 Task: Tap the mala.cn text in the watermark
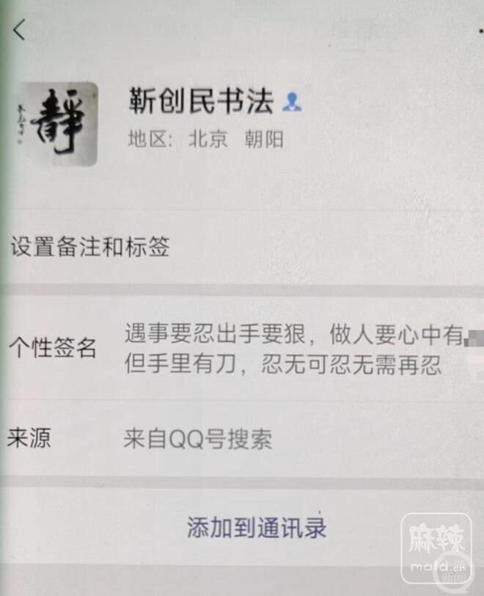438,567
